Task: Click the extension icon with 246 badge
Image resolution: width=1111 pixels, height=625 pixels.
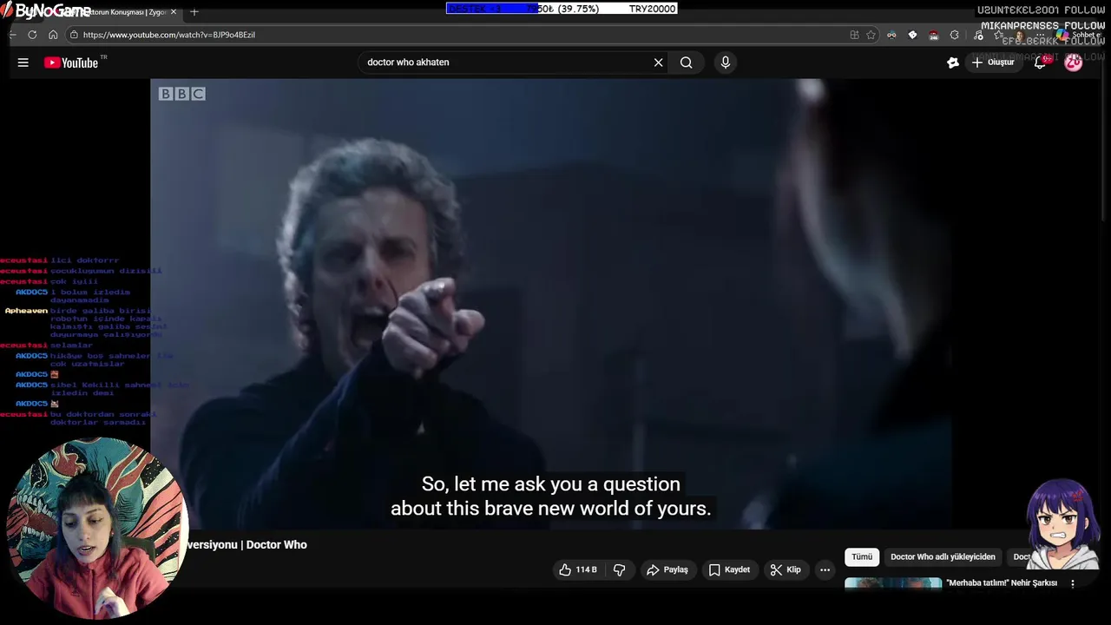Action: [933, 35]
